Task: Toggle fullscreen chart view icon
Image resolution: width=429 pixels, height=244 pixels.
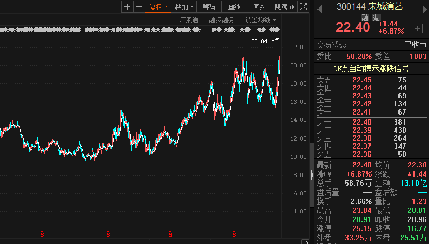Action: click(x=303, y=7)
